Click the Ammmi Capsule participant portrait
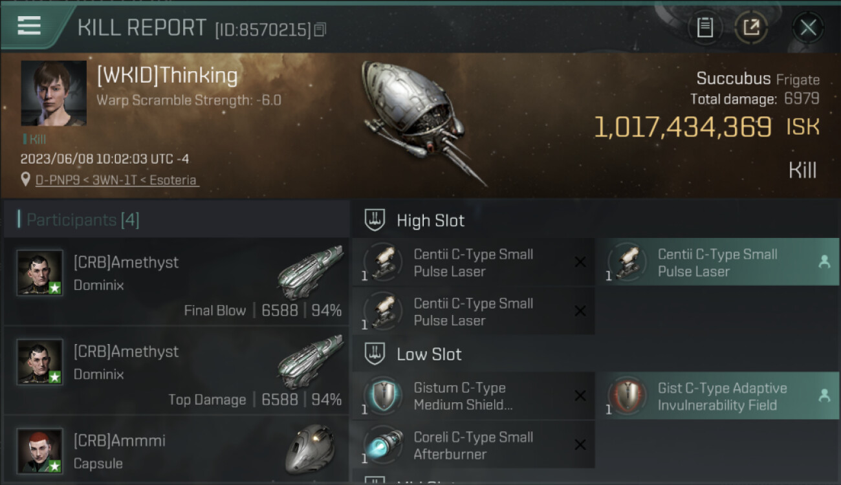The width and height of the screenshot is (841, 485). [x=40, y=451]
